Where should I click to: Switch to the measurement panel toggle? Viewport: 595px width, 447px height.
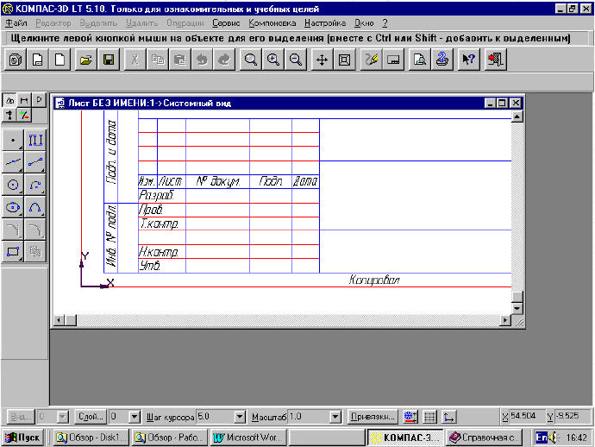click(24, 115)
